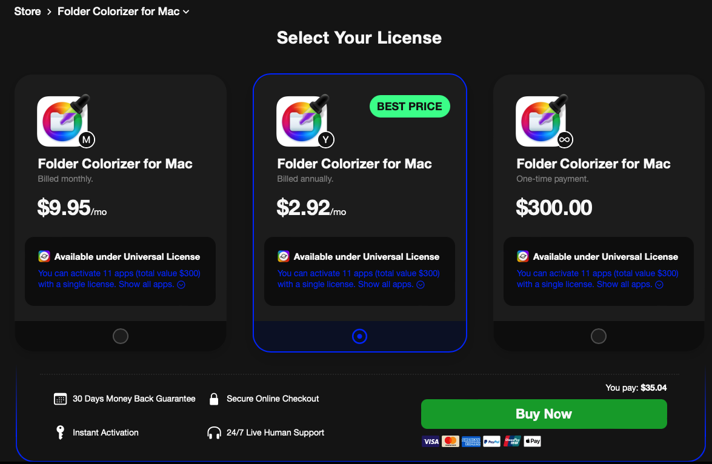
Task: Click the Y badge on annual plan icon
Action: click(326, 140)
